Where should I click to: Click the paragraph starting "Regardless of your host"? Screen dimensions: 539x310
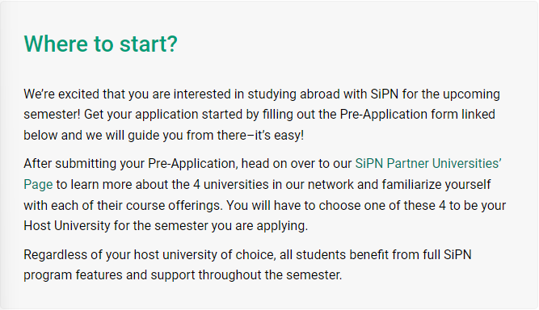[247, 265]
